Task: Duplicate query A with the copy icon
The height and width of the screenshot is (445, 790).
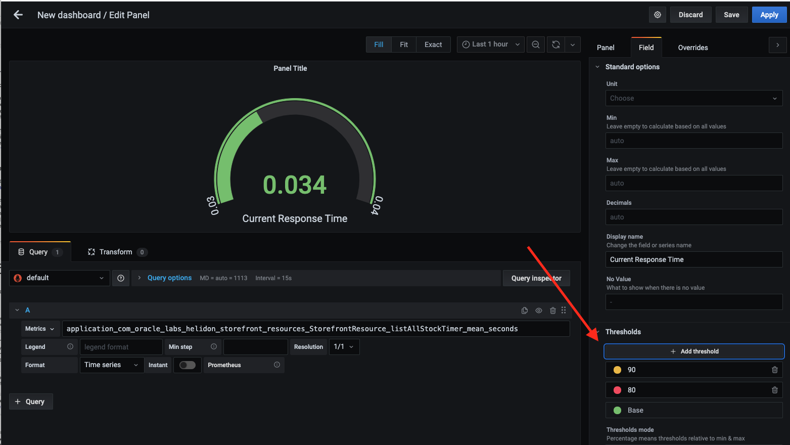Action: click(525, 310)
